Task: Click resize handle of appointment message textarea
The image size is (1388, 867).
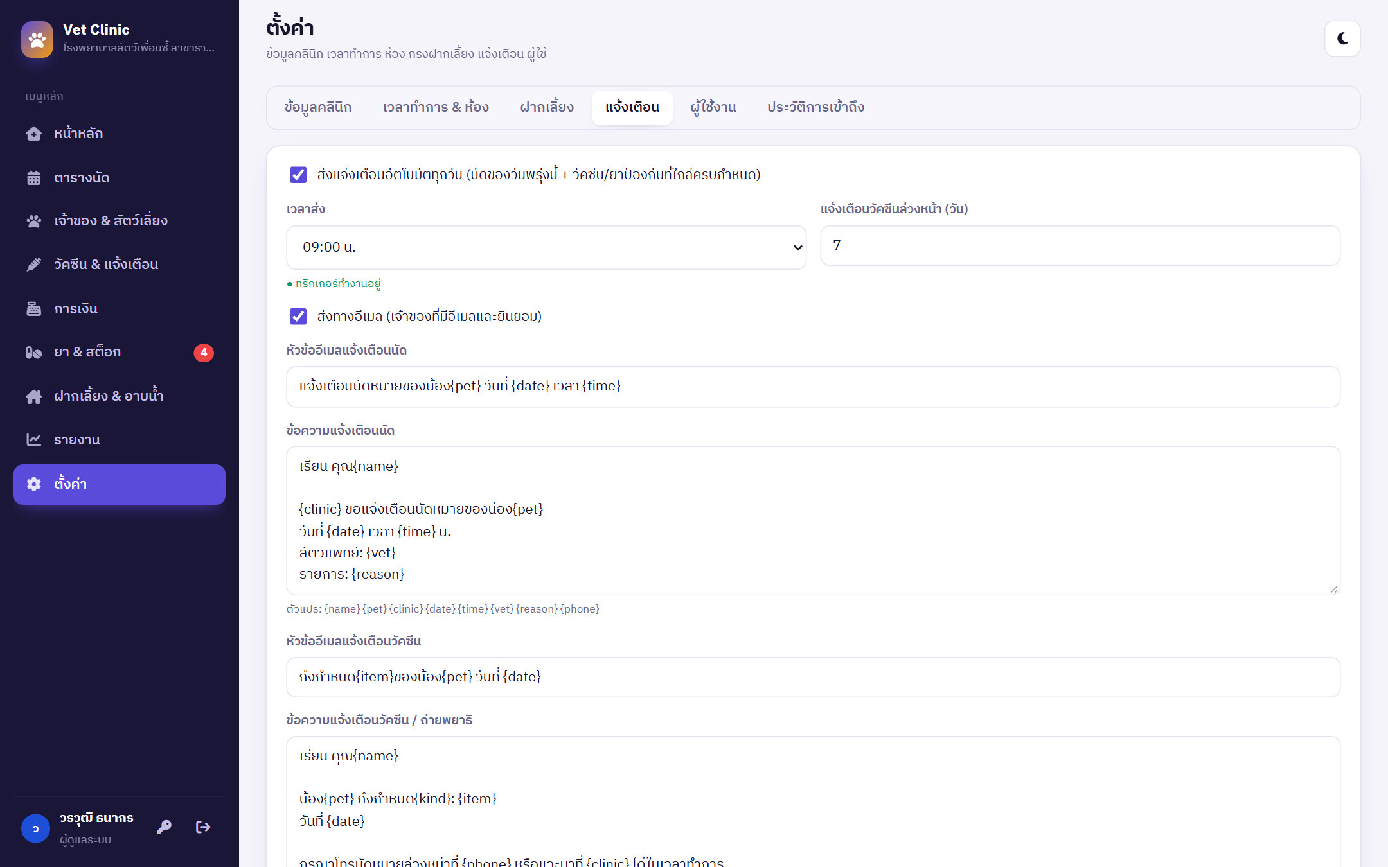Action: click(x=1334, y=589)
